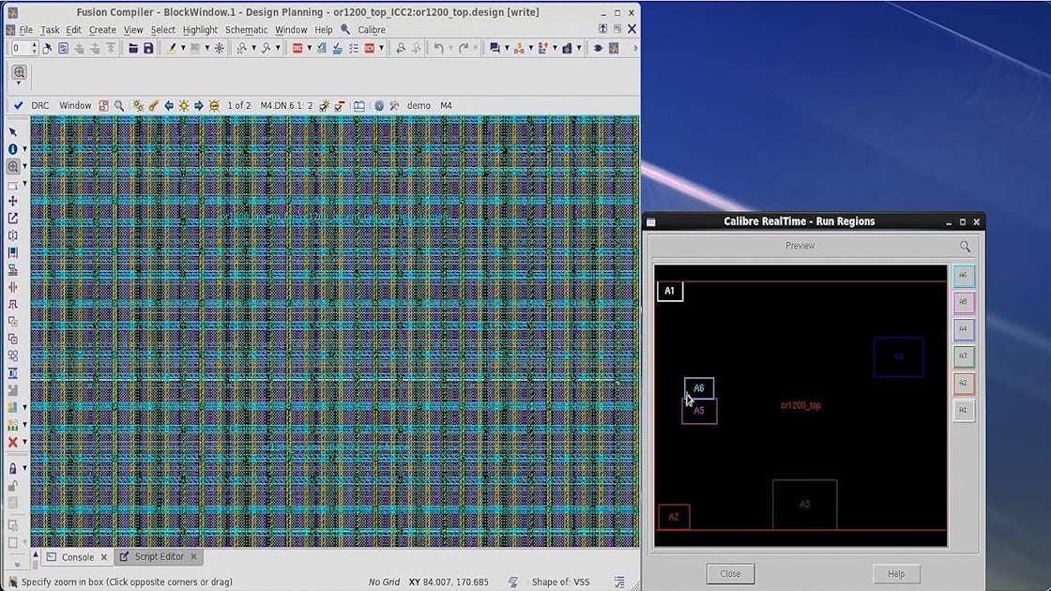This screenshot has width=1051, height=591.
Task: Toggle the A6 region button
Action: click(963, 276)
